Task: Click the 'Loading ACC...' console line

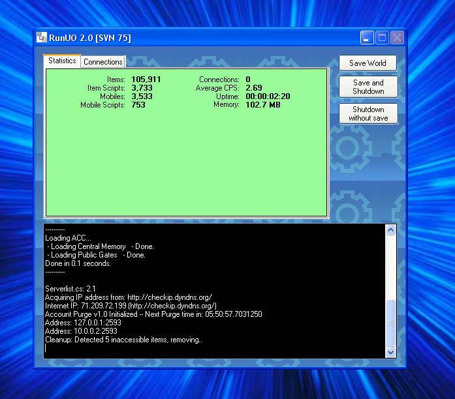Action: (x=68, y=238)
